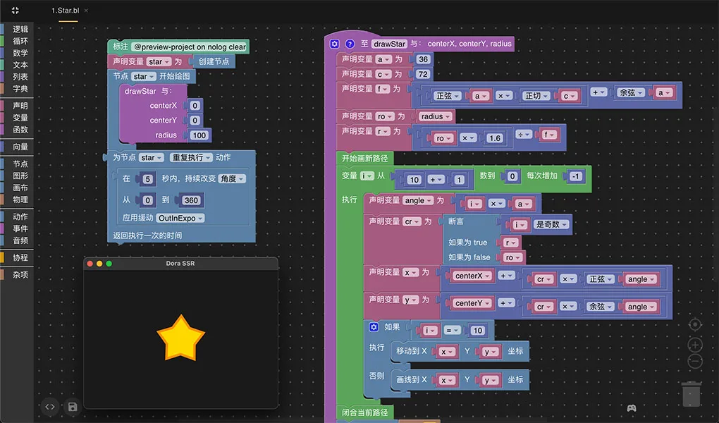The image size is (719, 423).
Task: Open the gear mutator on the 如果 block
Action: pyautogui.click(x=374, y=326)
